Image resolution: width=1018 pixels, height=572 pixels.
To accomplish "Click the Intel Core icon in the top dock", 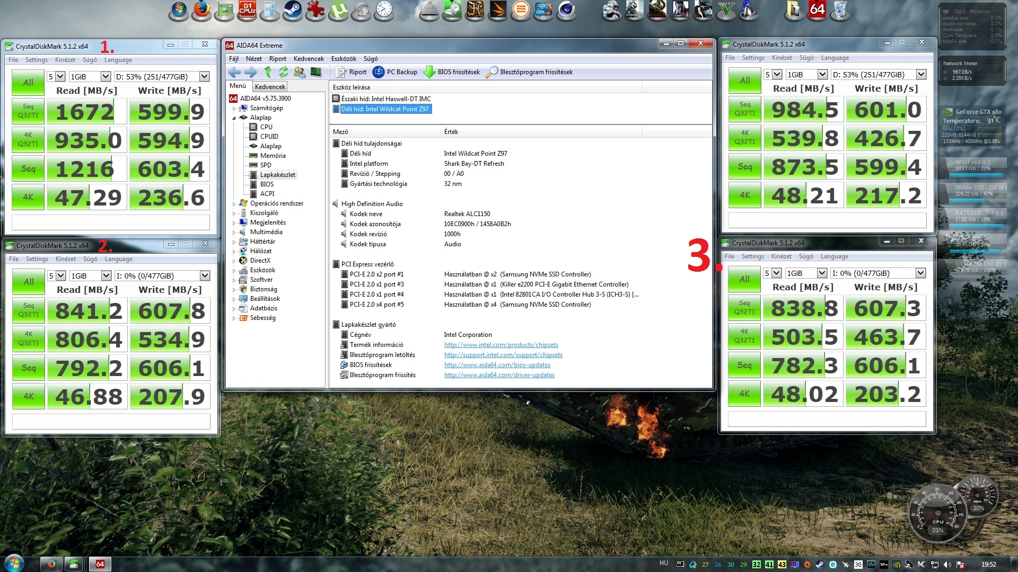I will pos(543,11).
